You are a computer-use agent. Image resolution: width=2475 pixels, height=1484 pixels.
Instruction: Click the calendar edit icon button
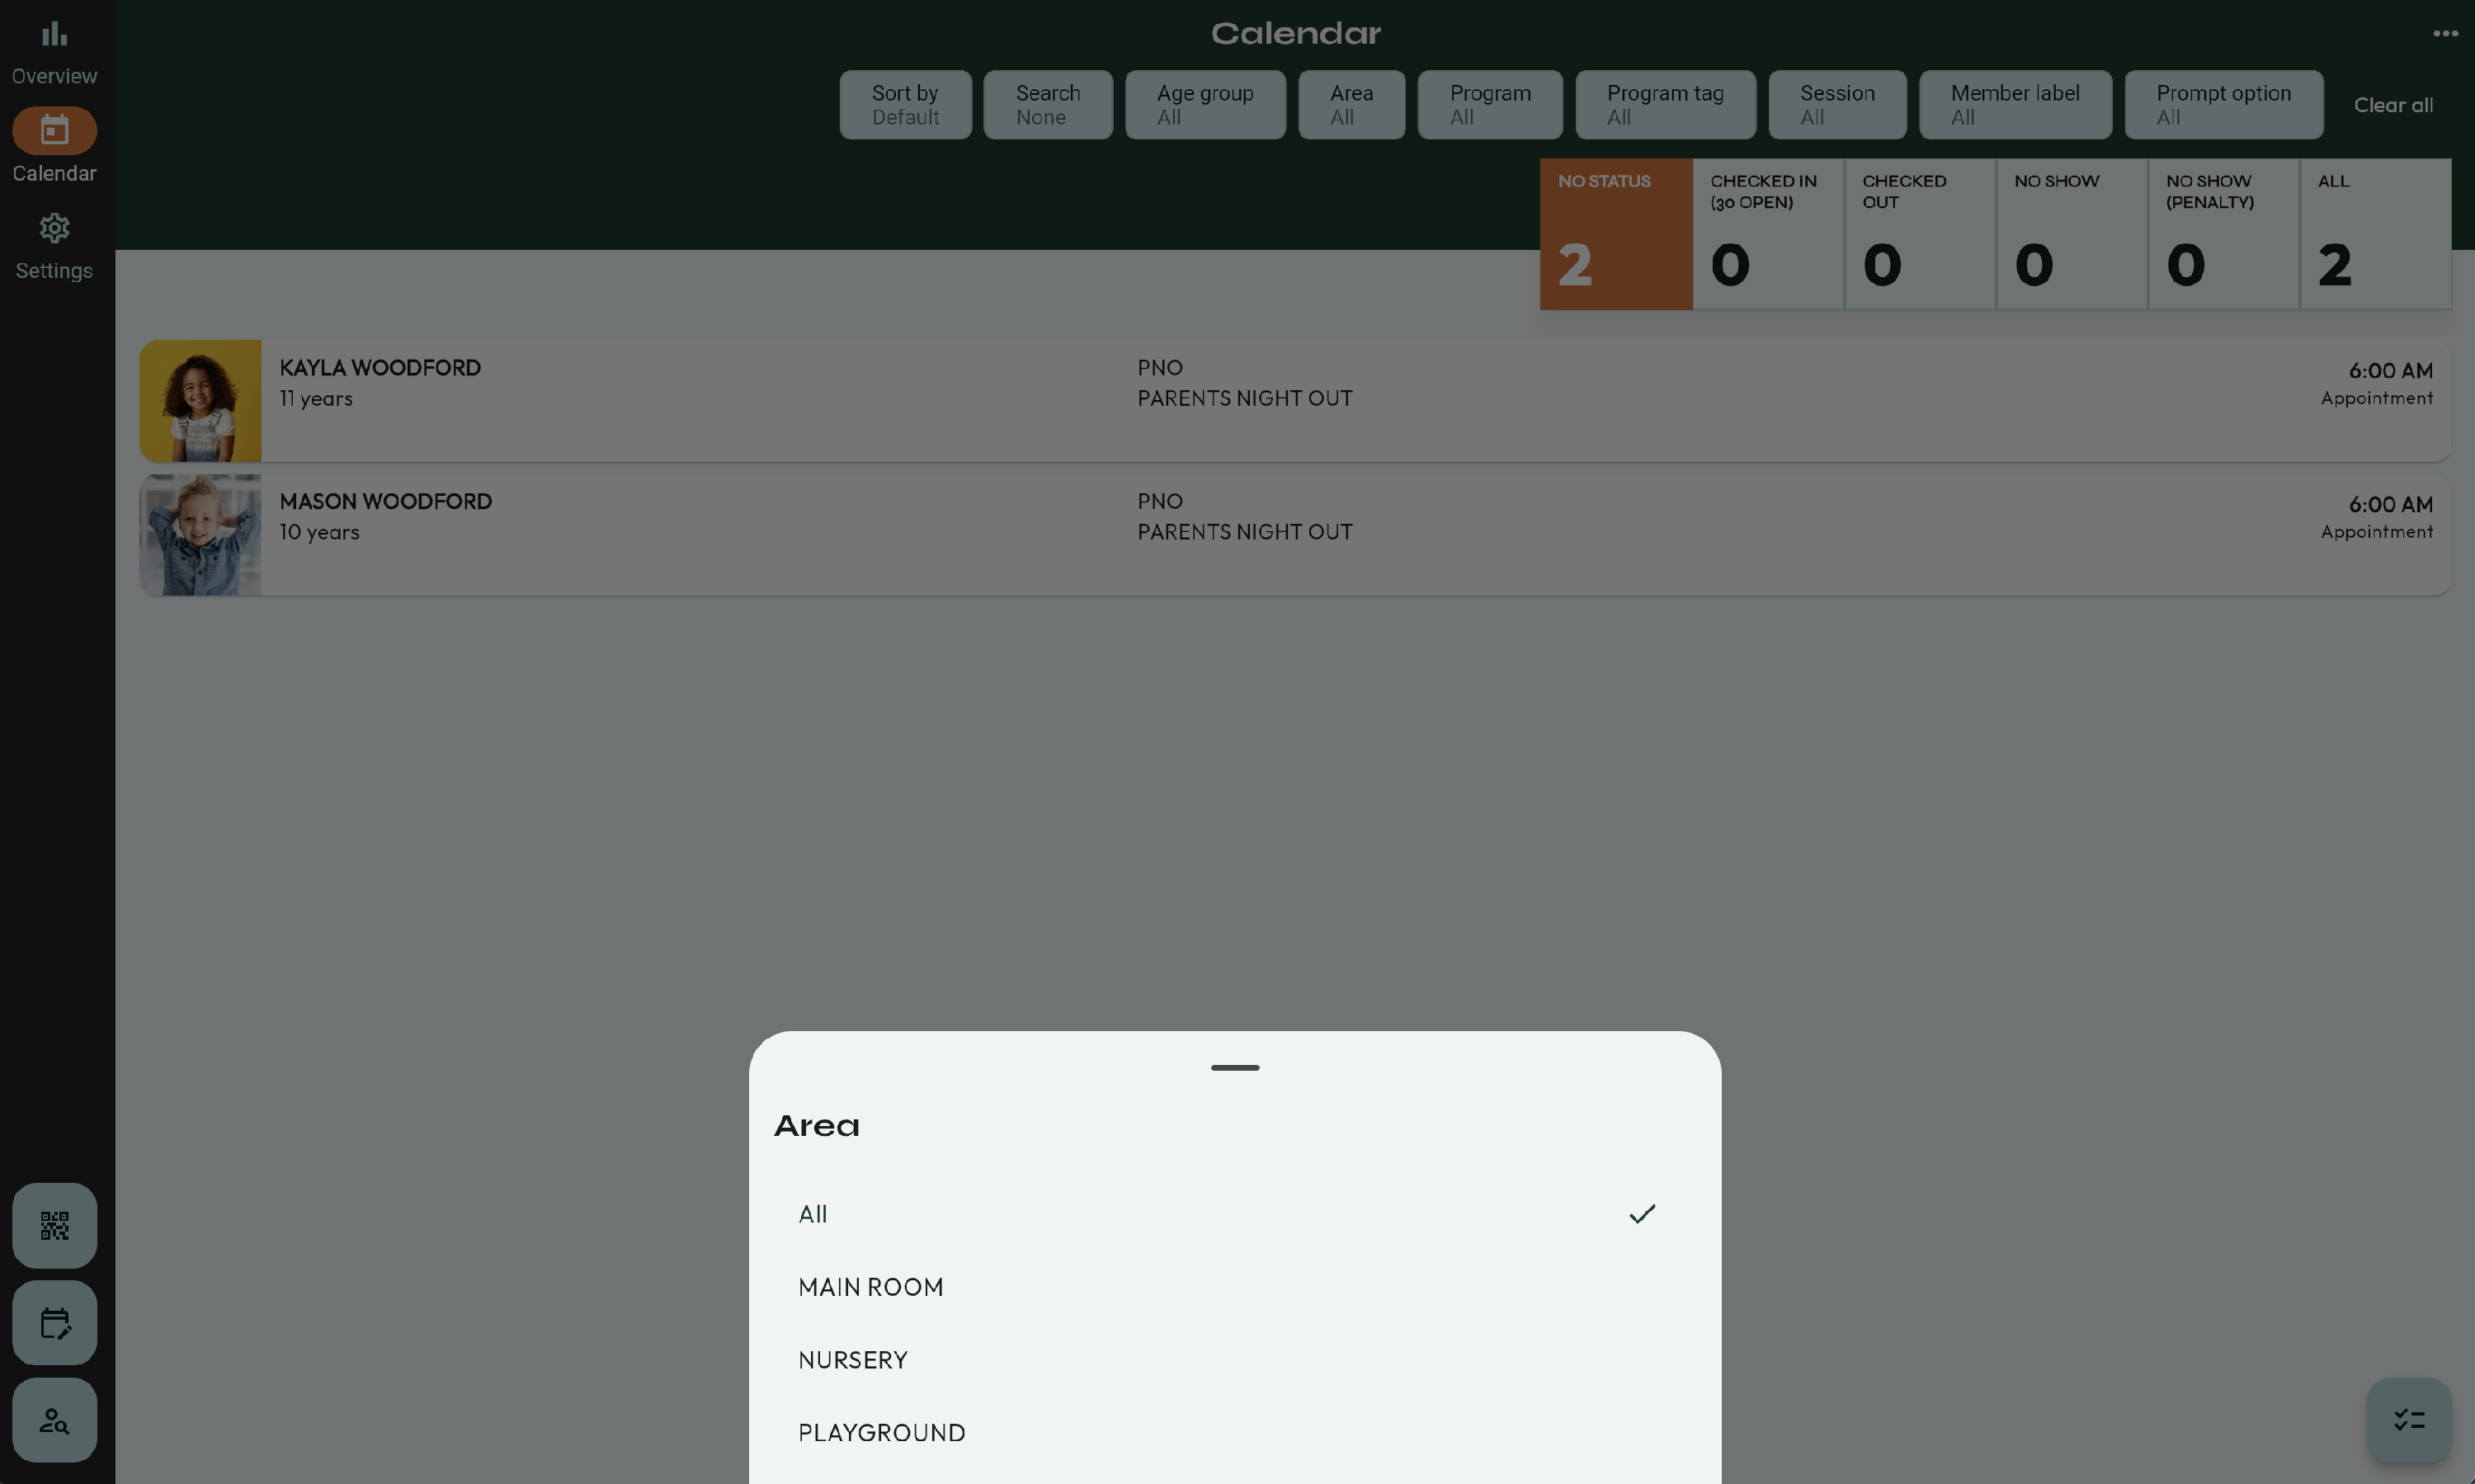tap(54, 1322)
